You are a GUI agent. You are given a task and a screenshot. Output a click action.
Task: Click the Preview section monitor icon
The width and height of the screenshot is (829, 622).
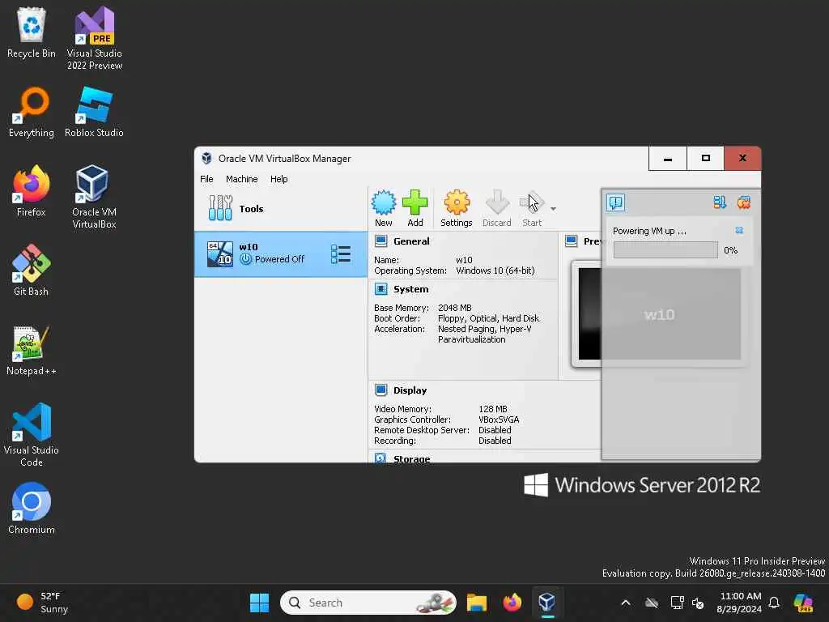pyautogui.click(x=571, y=241)
